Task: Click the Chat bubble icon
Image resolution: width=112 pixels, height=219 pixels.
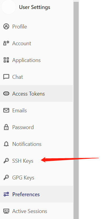Action: click(x=6, y=77)
